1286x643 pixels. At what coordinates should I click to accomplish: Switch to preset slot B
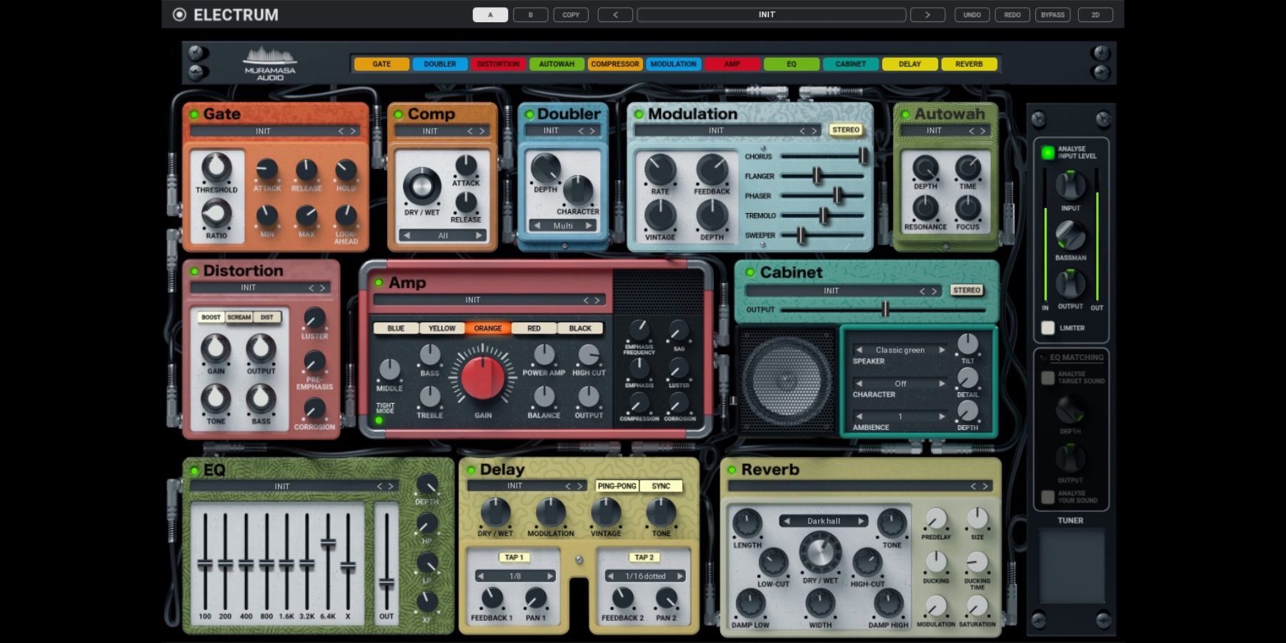530,14
